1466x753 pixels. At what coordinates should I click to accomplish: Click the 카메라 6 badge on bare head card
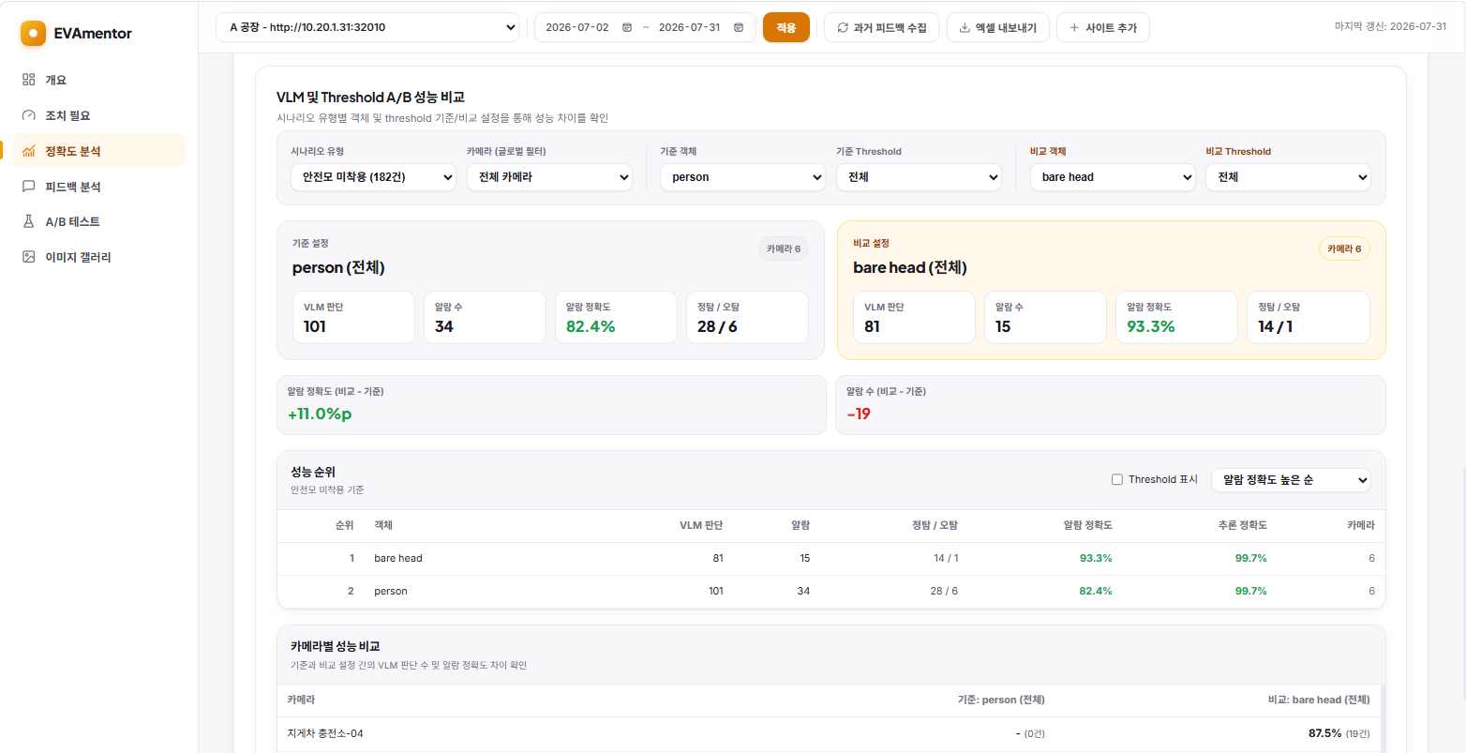tap(1344, 249)
